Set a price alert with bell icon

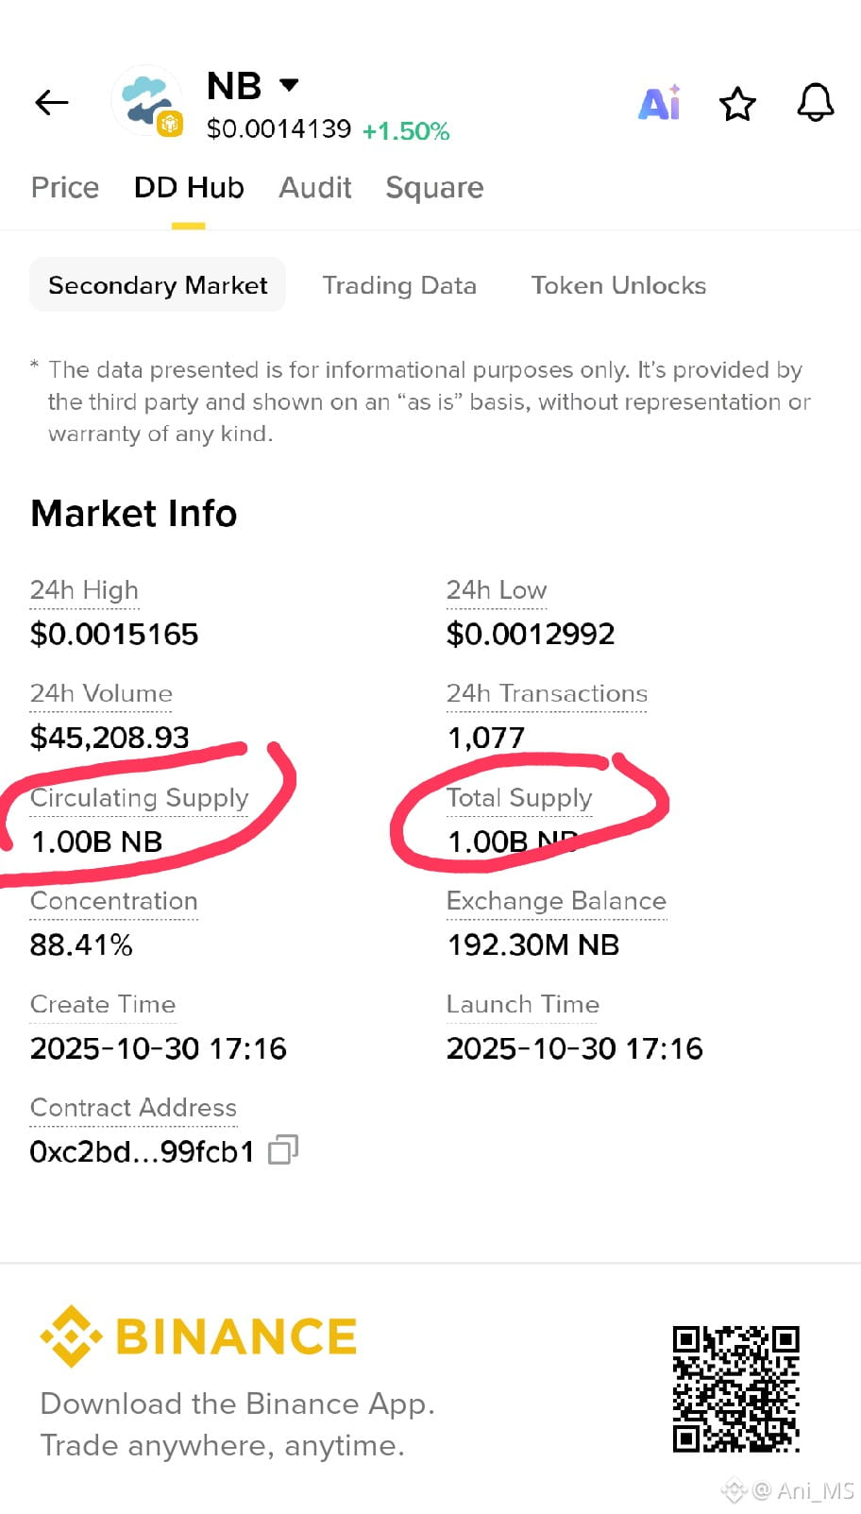pyautogui.click(x=816, y=102)
